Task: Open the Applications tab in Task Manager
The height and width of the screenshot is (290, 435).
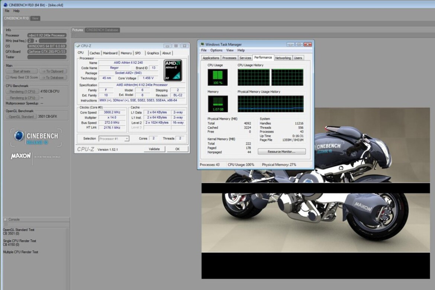Action: pyautogui.click(x=211, y=58)
